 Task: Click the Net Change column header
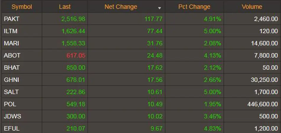point(121,7)
